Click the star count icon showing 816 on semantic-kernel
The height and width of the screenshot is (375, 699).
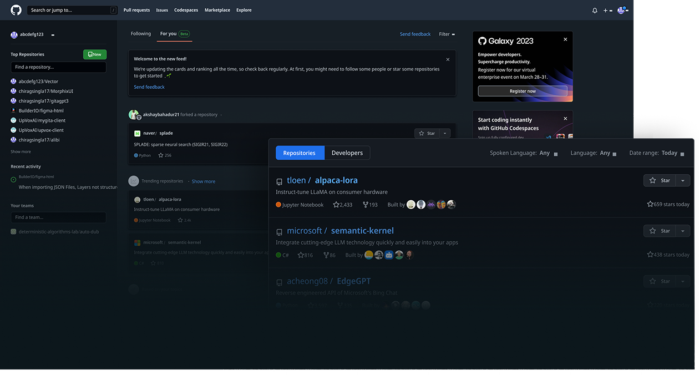[x=300, y=255]
